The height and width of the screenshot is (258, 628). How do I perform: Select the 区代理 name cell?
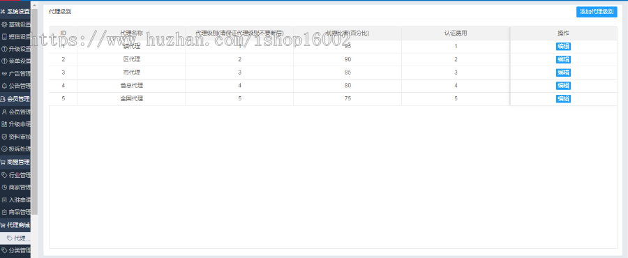coord(131,59)
